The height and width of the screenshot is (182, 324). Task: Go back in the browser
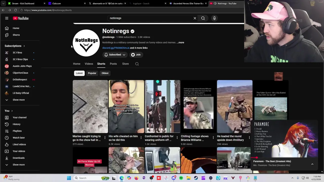click(x=3, y=10)
